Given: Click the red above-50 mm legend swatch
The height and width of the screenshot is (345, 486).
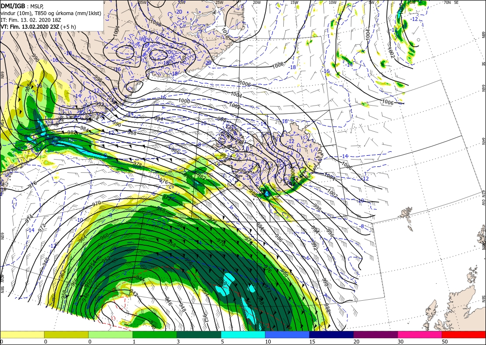Looking at the screenshot, I should (464, 334).
